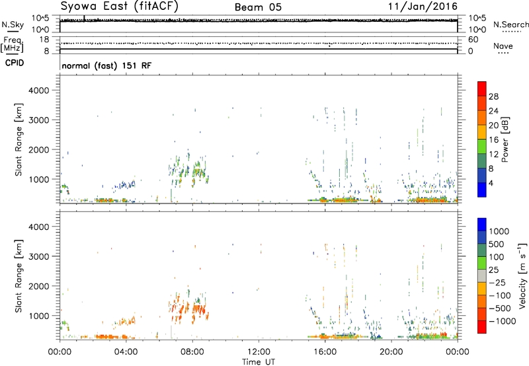Click the 'Power [dB]' colorbar label
This screenshot has width=529, height=366.
[505, 139]
